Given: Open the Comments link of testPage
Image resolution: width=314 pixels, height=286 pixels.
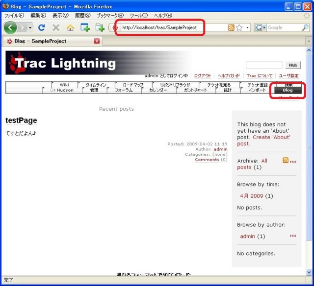Looking at the screenshot, I should click(207, 160).
